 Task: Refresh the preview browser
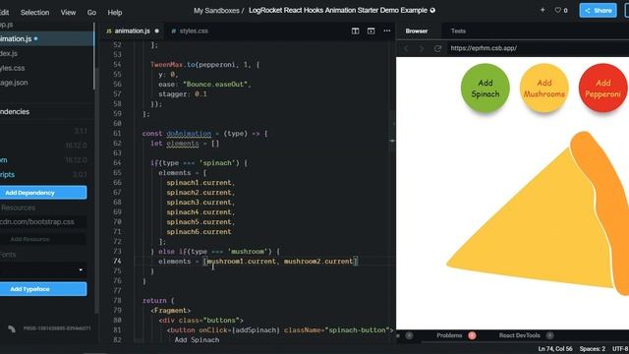[437, 48]
